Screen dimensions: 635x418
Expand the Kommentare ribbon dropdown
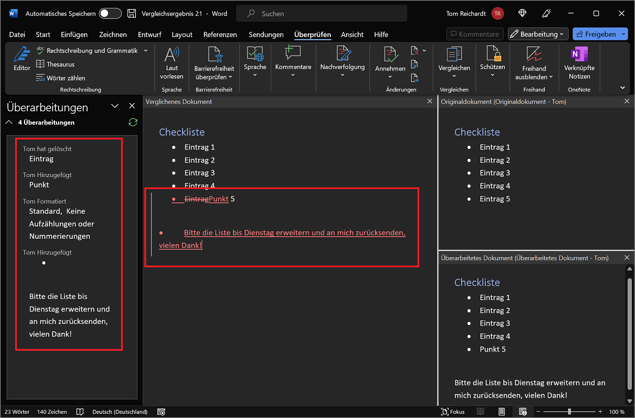click(x=293, y=75)
